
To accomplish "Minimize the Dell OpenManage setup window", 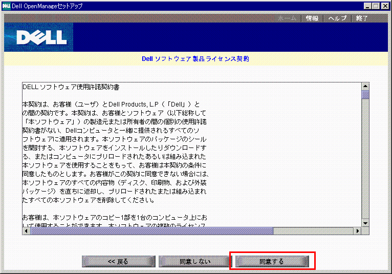I will pyautogui.click(x=368, y=6).
